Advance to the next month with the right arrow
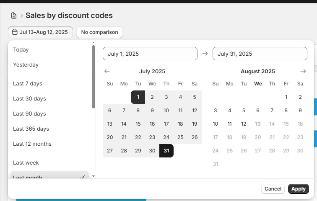The image size is (317, 201). click(303, 71)
